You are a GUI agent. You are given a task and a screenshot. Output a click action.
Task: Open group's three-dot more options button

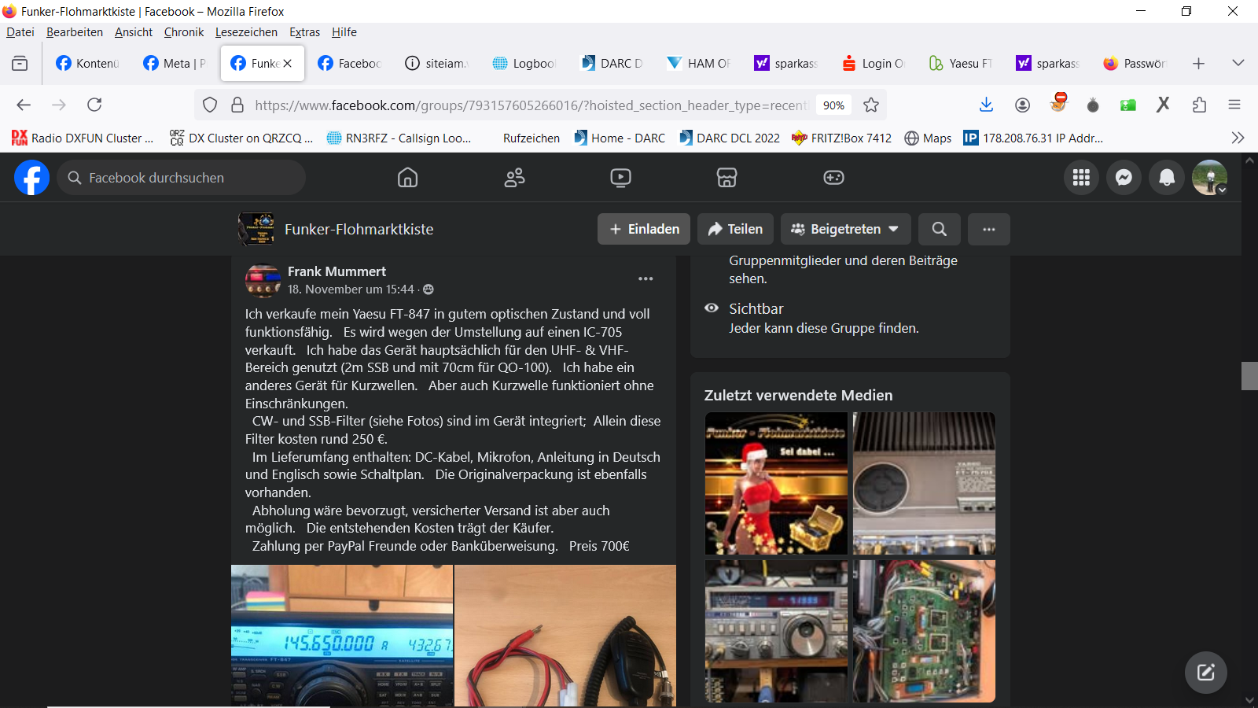(989, 229)
